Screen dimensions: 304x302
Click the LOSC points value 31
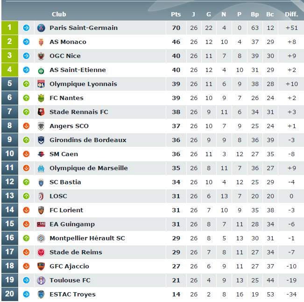click(176, 196)
